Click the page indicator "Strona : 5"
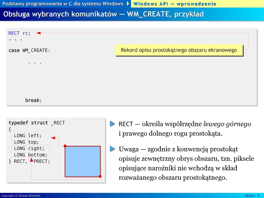264x198 pixels. [252, 196]
